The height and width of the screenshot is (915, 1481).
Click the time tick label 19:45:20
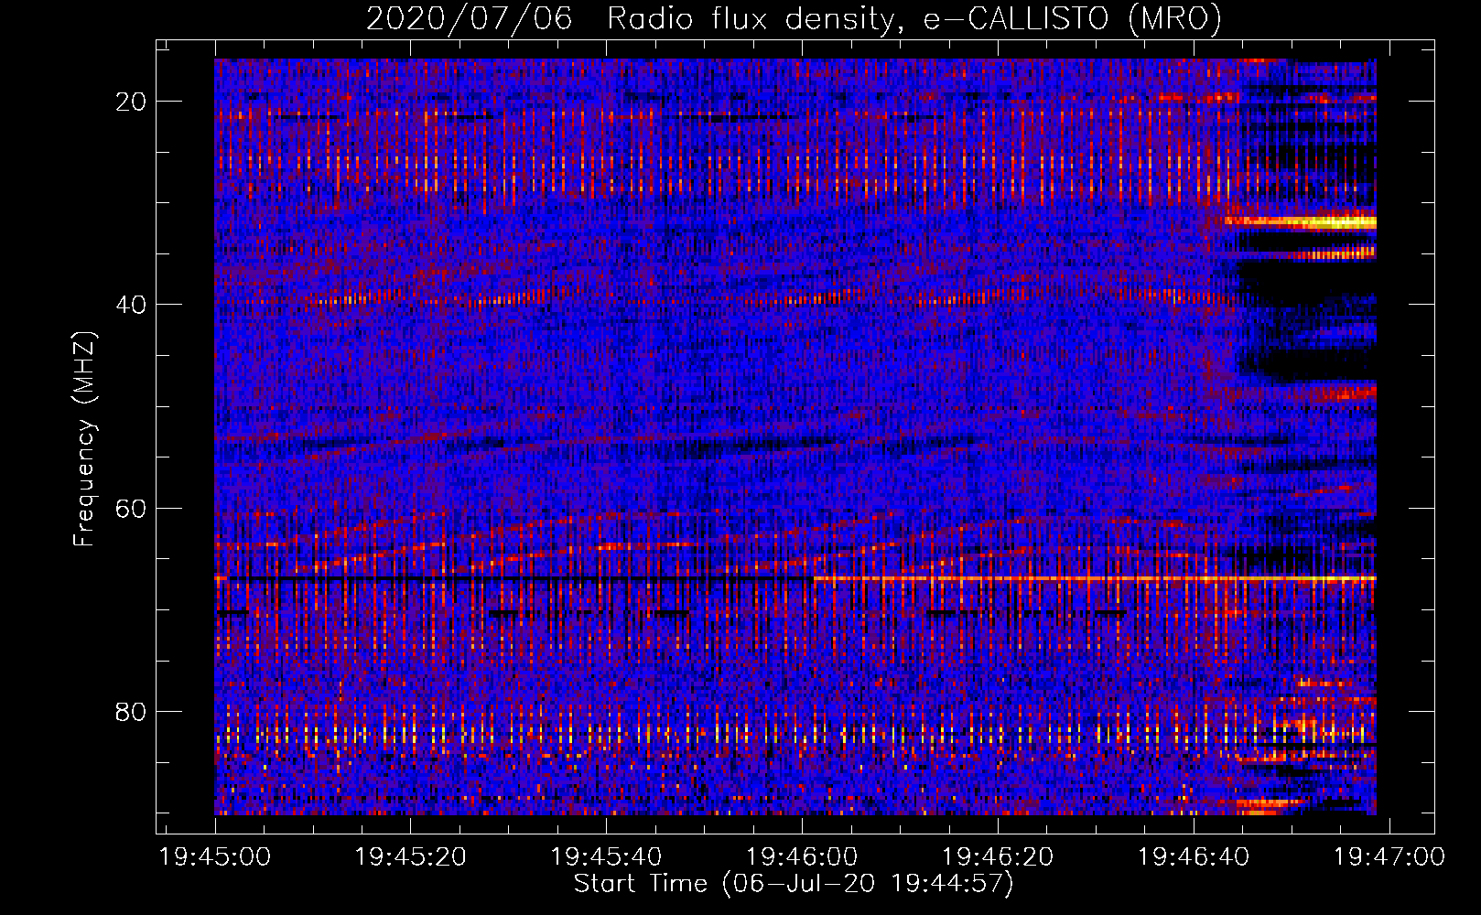[x=411, y=857]
